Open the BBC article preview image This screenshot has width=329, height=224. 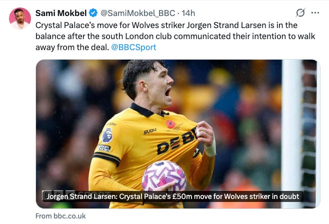point(178,134)
